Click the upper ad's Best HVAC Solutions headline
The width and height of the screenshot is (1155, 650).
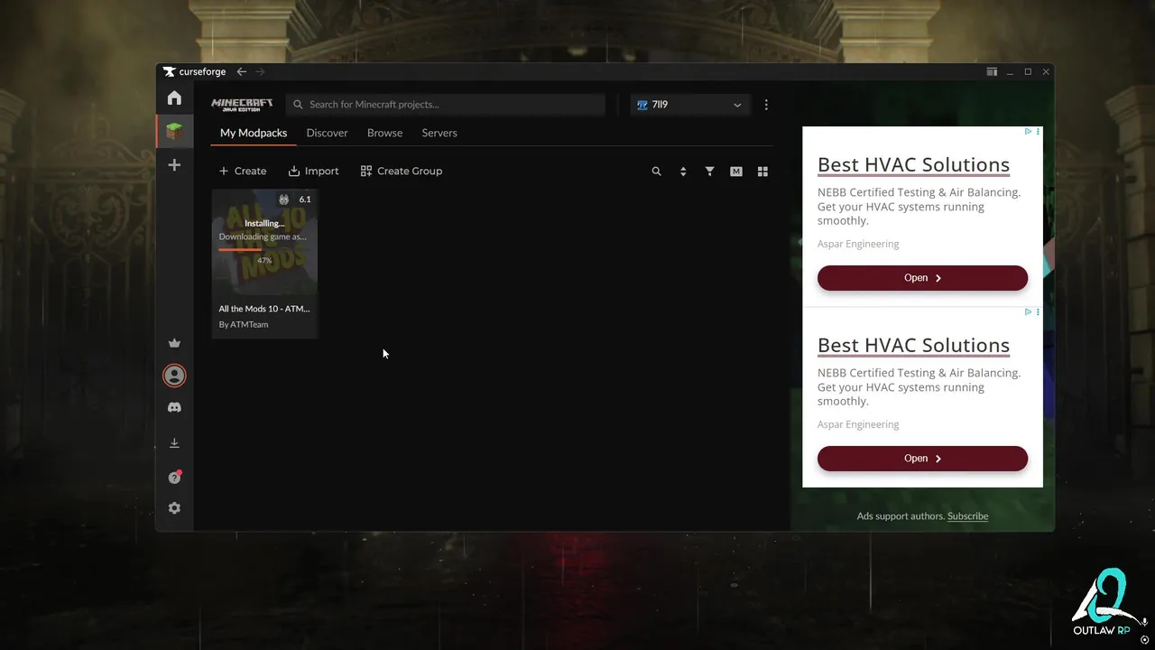pyautogui.click(x=913, y=165)
